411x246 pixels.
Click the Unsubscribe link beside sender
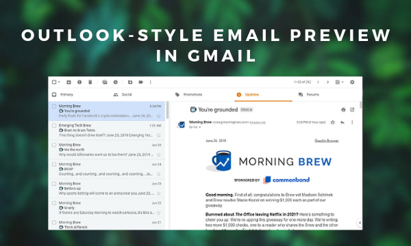click(258, 122)
